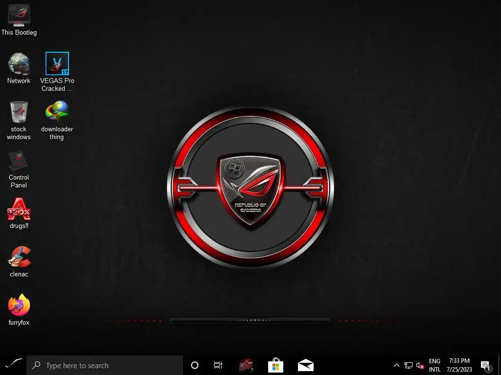Open the Mail app on the taskbar

click(305, 365)
